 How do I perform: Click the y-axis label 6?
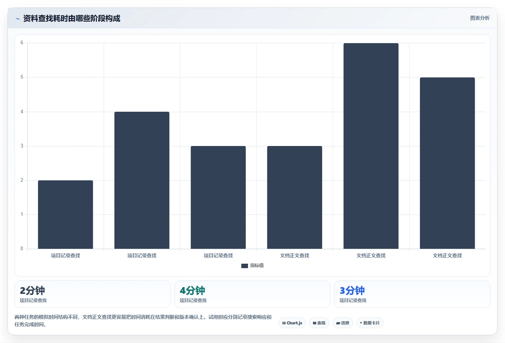[x=22, y=43]
